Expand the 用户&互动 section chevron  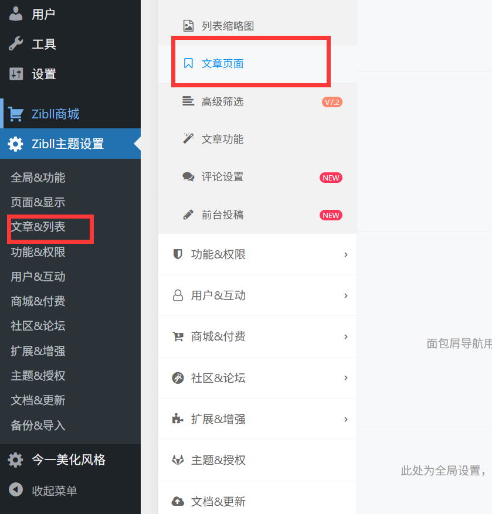click(x=346, y=295)
